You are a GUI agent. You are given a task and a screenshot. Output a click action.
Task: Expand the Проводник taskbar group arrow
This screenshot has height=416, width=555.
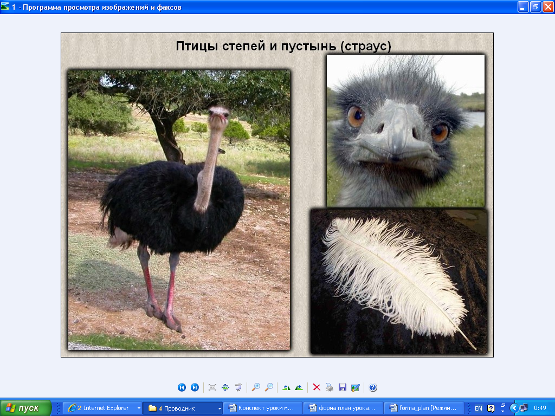click(220, 408)
